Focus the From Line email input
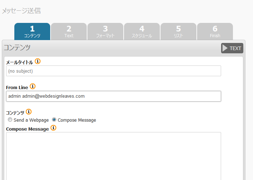253x180 pixels. click(x=113, y=96)
